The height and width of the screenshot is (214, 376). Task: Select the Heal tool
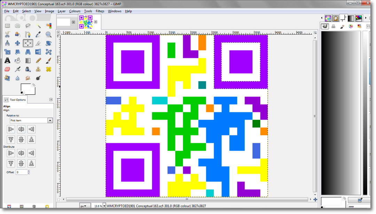click(48, 69)
